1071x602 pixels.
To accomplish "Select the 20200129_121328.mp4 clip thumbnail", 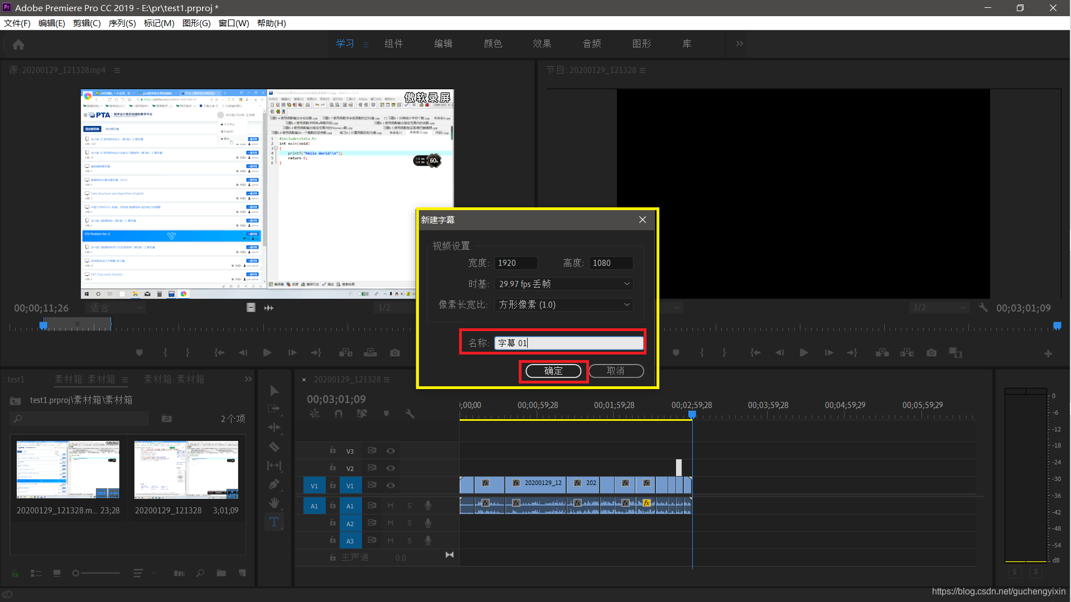I will 67,469.
